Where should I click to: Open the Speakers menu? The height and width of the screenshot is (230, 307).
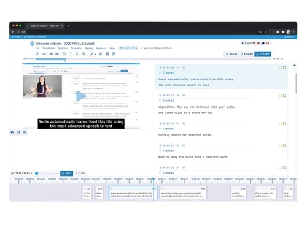[101, 48]
